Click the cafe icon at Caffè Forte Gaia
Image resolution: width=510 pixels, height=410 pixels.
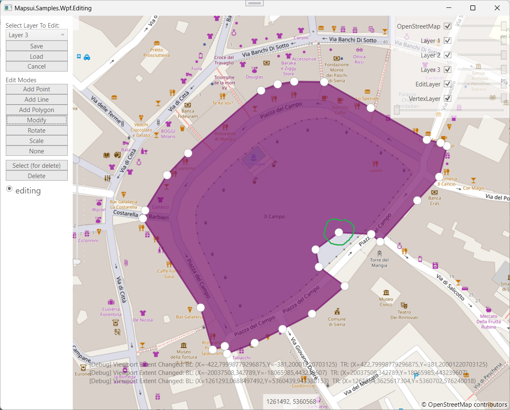(x=169, y=265)
